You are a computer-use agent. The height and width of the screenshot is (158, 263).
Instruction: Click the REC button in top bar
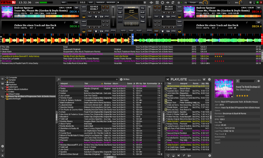(64, 3)
